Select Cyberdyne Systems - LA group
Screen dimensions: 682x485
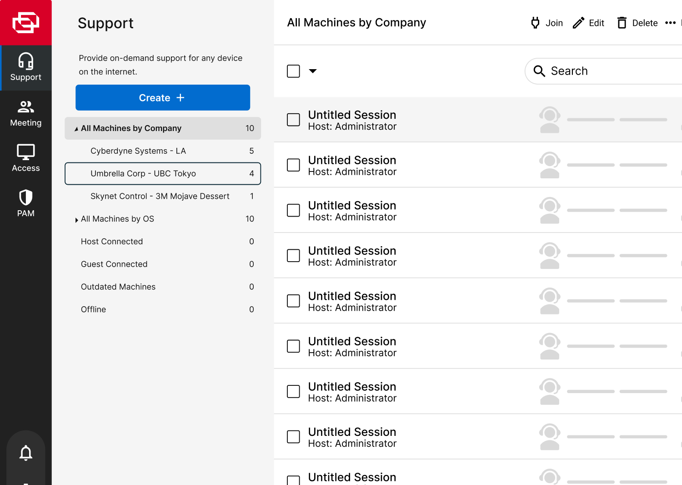coord(138,151)
